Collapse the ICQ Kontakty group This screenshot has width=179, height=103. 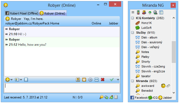click(x=132, y=18)
